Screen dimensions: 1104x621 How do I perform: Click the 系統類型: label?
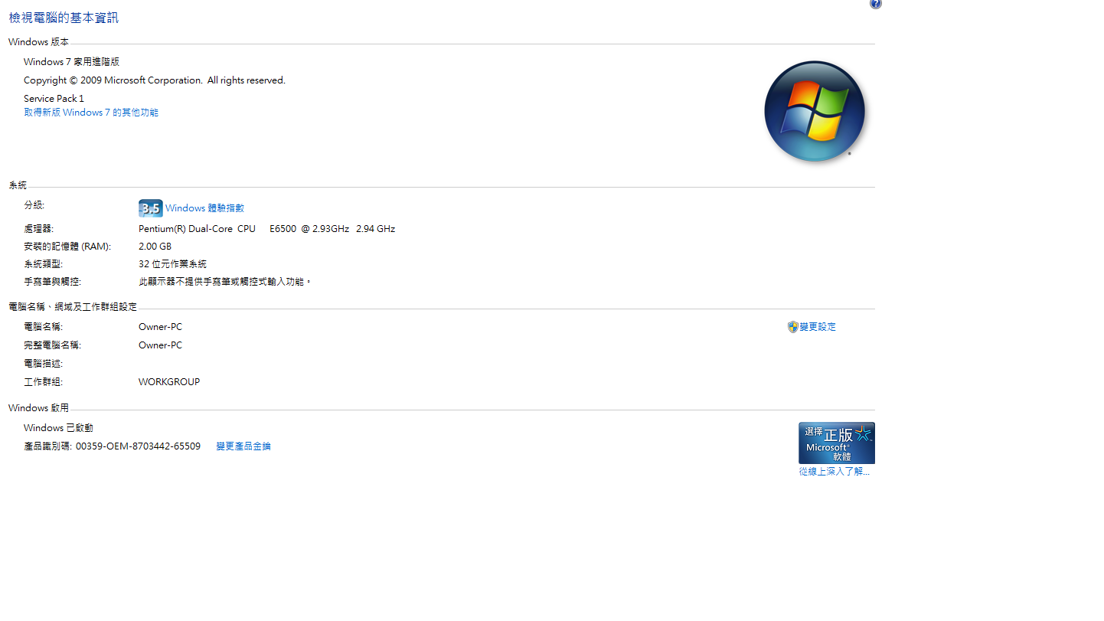[44, 264]
